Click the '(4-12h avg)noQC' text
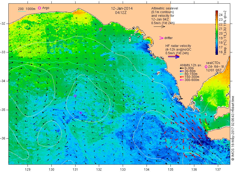The height and width of the screenshot is (173, 236). (x=178, y=50)
